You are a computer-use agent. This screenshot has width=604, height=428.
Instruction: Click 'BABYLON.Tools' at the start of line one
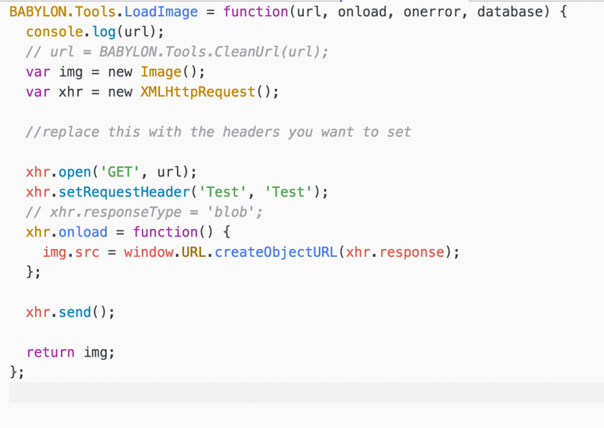pos(62,11)
